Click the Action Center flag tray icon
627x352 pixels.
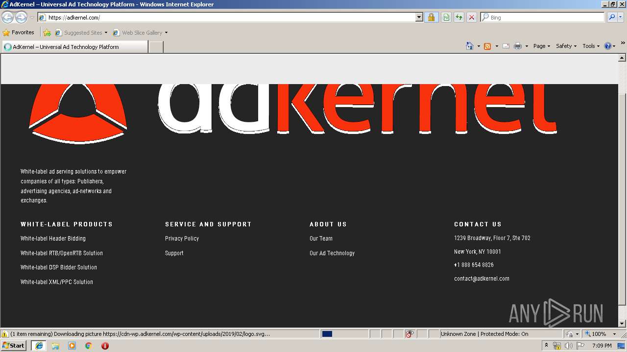[x=580, y=346]
